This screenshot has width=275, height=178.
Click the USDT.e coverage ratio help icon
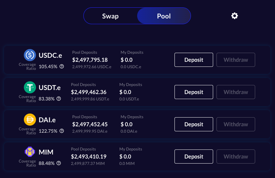click(59, 99)
